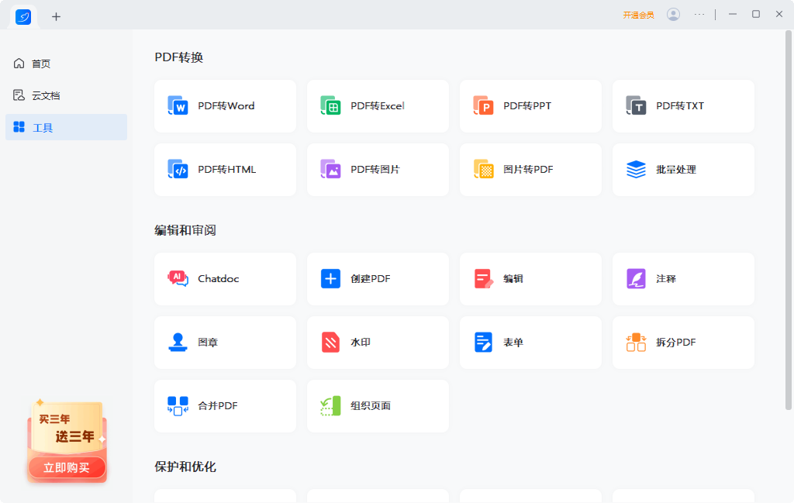Launch the 拆分PDF split icon
794x503 pixels.
coord(636,342)
